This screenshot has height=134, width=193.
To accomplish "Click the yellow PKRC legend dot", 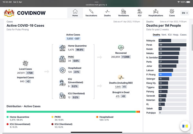I will (52, 117).
